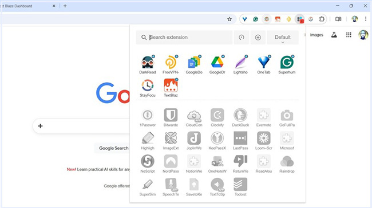
Task: Click the Return YouTube Dislike extension
Action: coord(240,161)
